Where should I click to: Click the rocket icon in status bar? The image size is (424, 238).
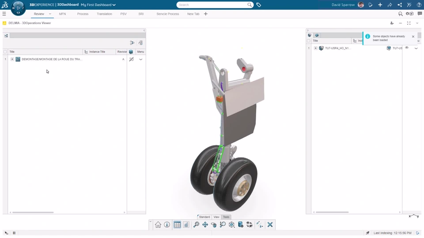367,233
